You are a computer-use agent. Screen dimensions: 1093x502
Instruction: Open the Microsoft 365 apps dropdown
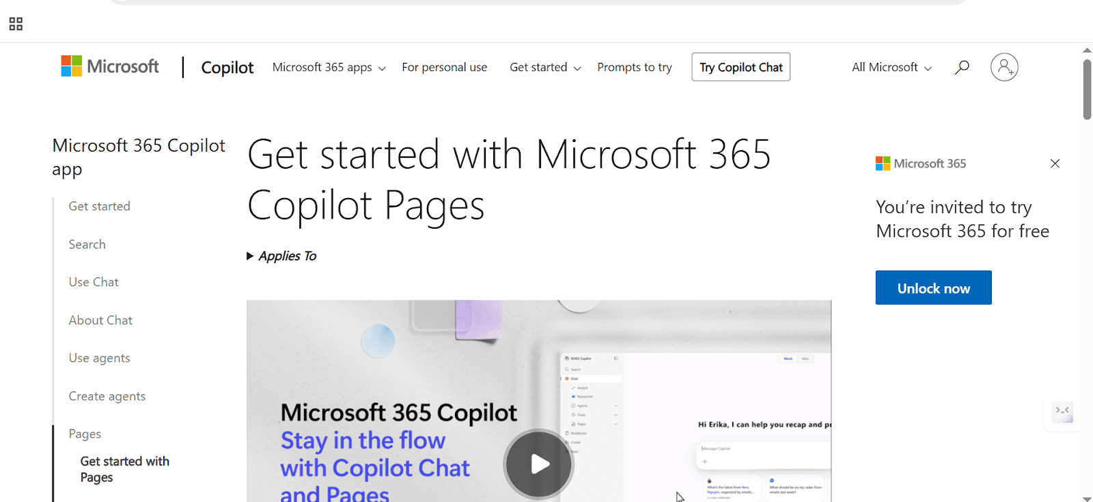click(x=329, y=67)
